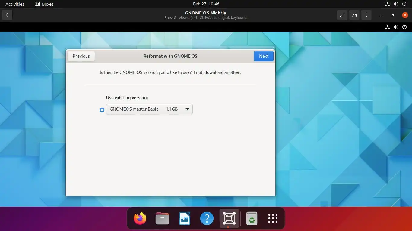Open host power menu icon
This screenshot has width=412, height=231.
click(x=404, y=4)
